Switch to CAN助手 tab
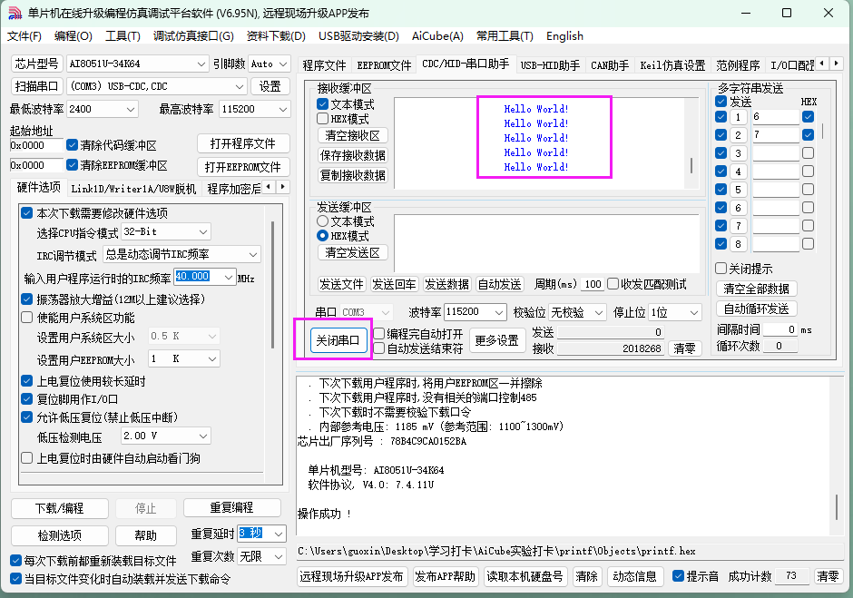The height and width of the screenshot is (598, 853). pos(609,65)
